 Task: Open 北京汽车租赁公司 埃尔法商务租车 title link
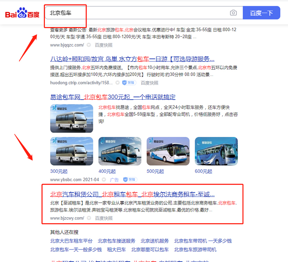pos(133,194)
